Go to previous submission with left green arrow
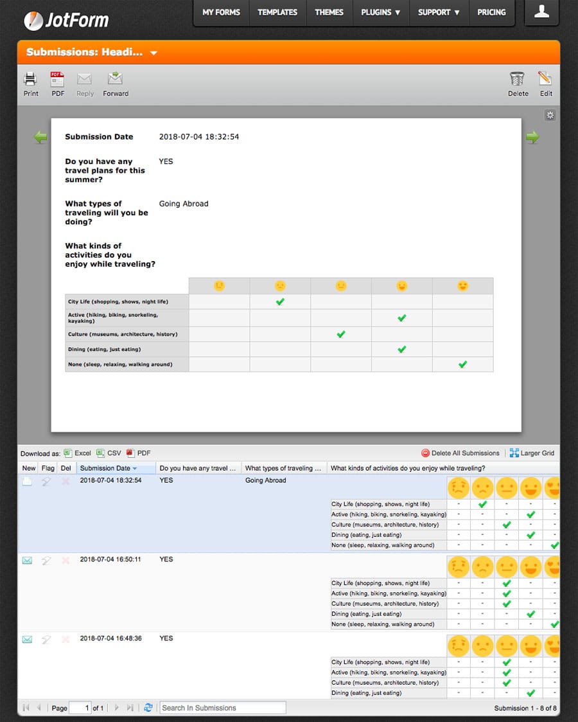The height and width of the screenshot is (722, 578). [41, 137]
